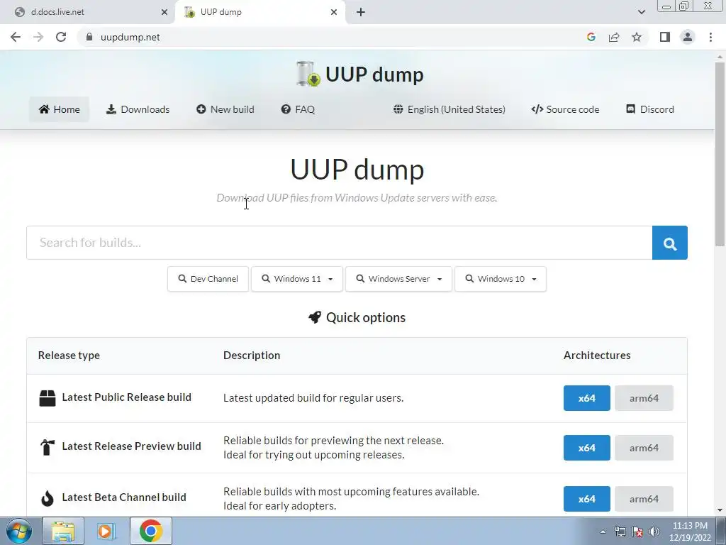Open a new browser tab
726x545 pixels.
tap(361, 12)
